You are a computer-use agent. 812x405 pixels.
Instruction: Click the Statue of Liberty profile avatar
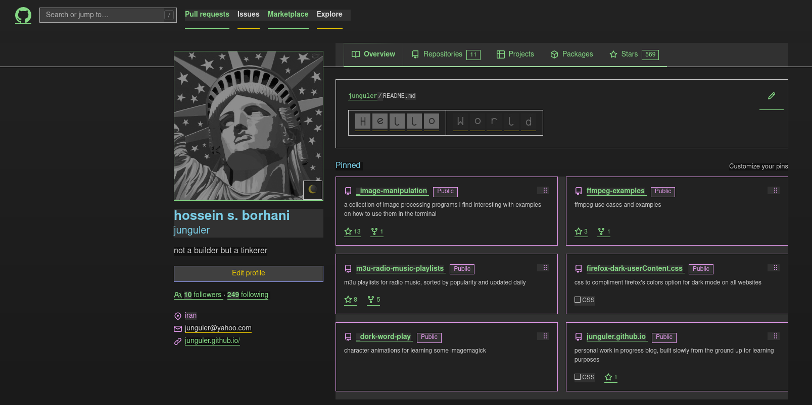coord(249,126)
